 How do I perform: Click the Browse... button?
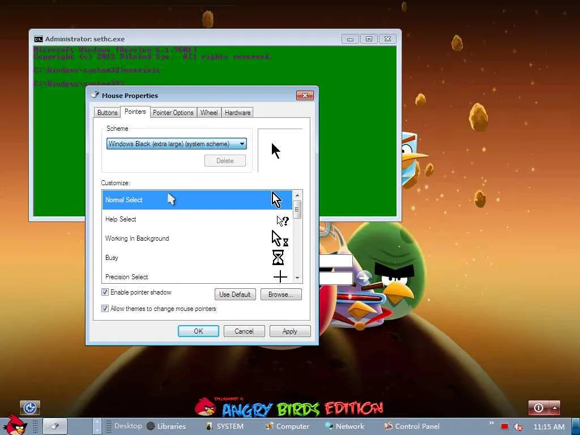click(281, 295)
